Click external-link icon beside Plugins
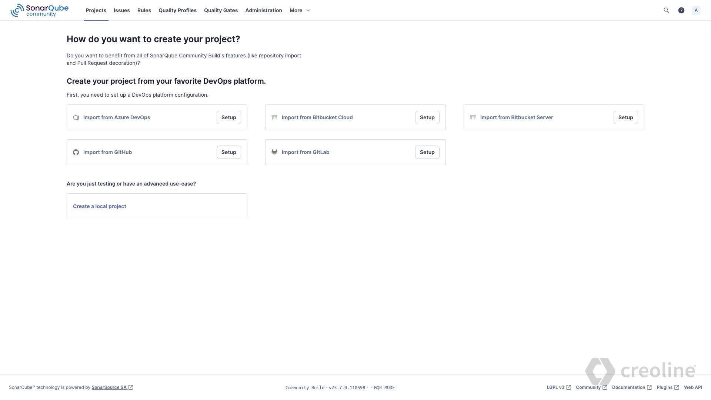This screenshot has width=711, height=400. point(677,387)
